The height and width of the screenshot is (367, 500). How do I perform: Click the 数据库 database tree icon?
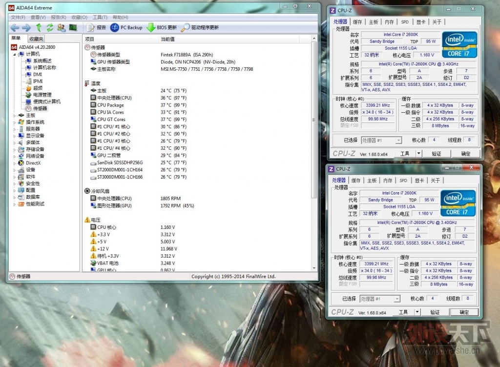click(x=21, y=197)
